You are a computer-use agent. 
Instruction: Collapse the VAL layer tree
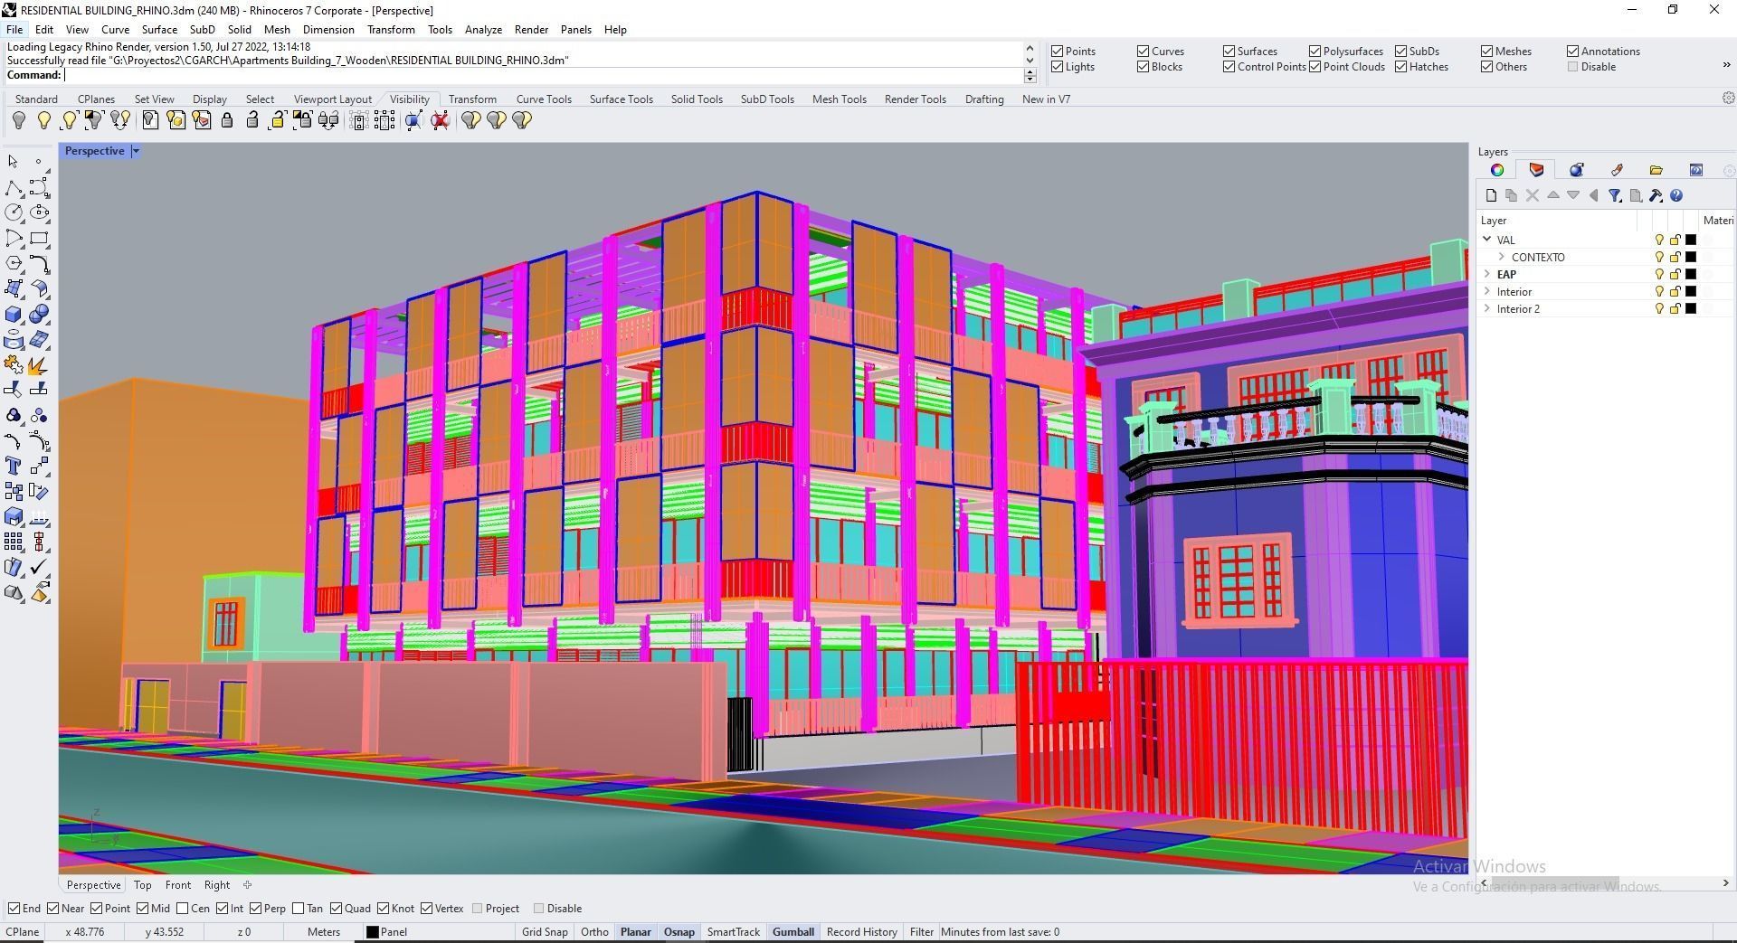pyautogui.click(x=1486, y=240)
